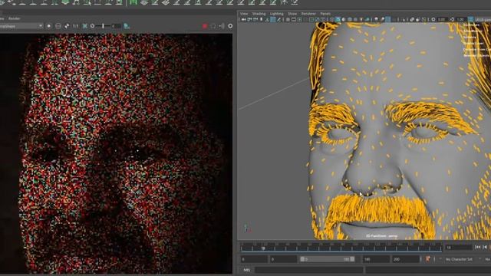
Task: Stop the render with red button
Action: (x=205, y=26)
